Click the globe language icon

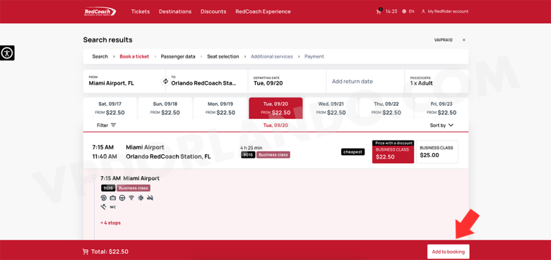tap(404, 11)
